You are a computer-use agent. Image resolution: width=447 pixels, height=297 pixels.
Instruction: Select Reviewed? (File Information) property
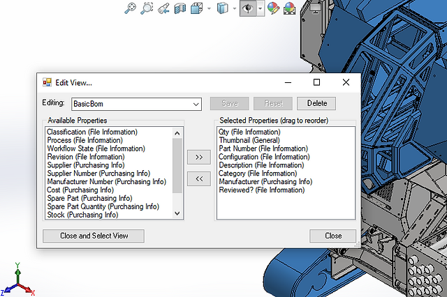pos(262,190)
